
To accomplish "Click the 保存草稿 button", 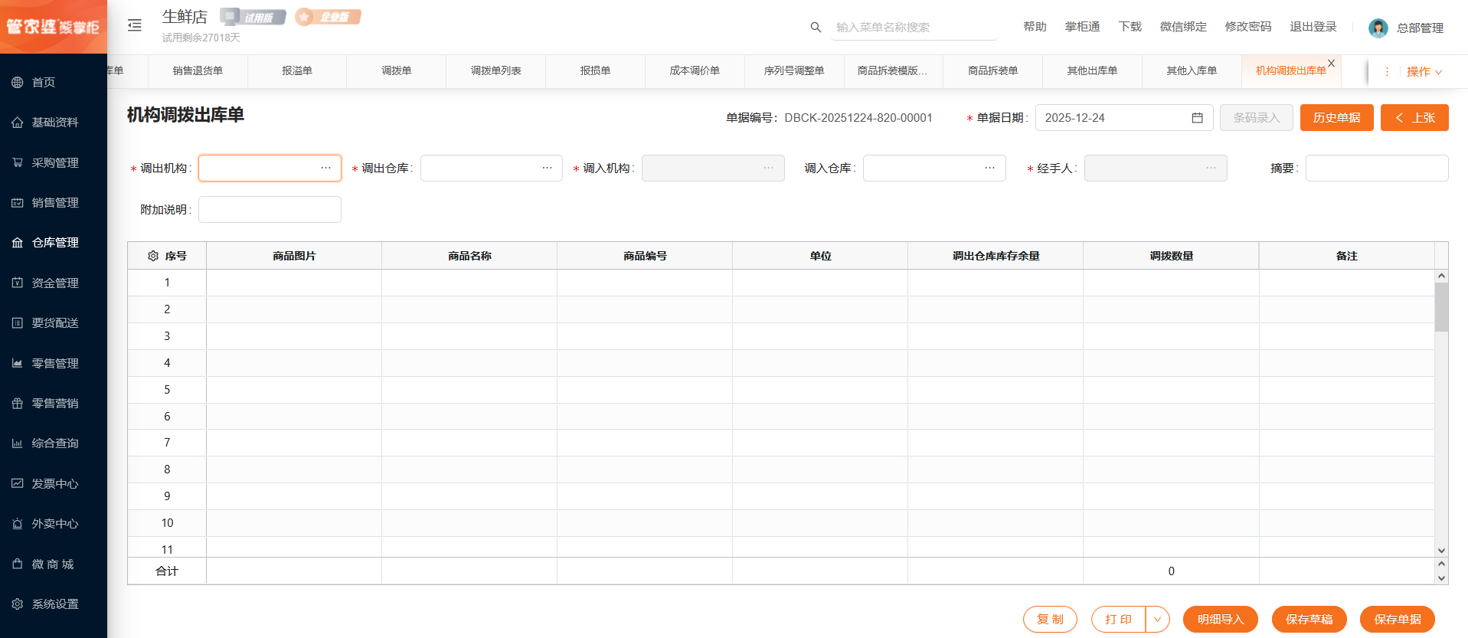I will [1309, 619].
